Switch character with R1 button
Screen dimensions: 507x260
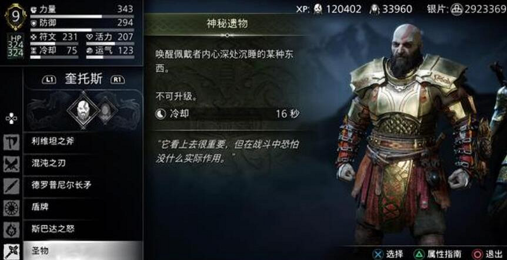pos(118,79)
